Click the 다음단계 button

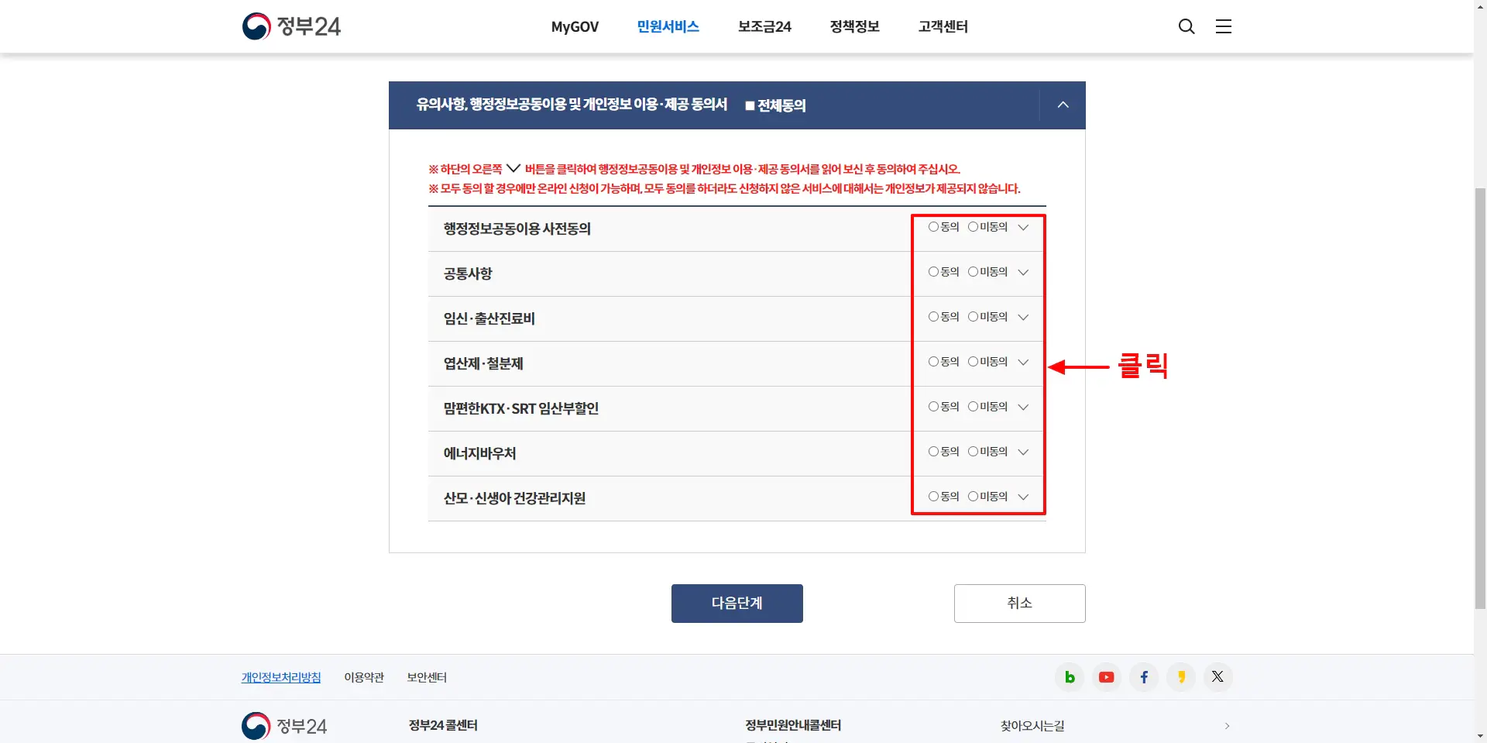tap(737, 604)
